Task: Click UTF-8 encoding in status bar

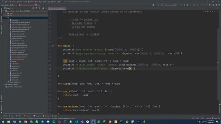Action: click(202, 118)
